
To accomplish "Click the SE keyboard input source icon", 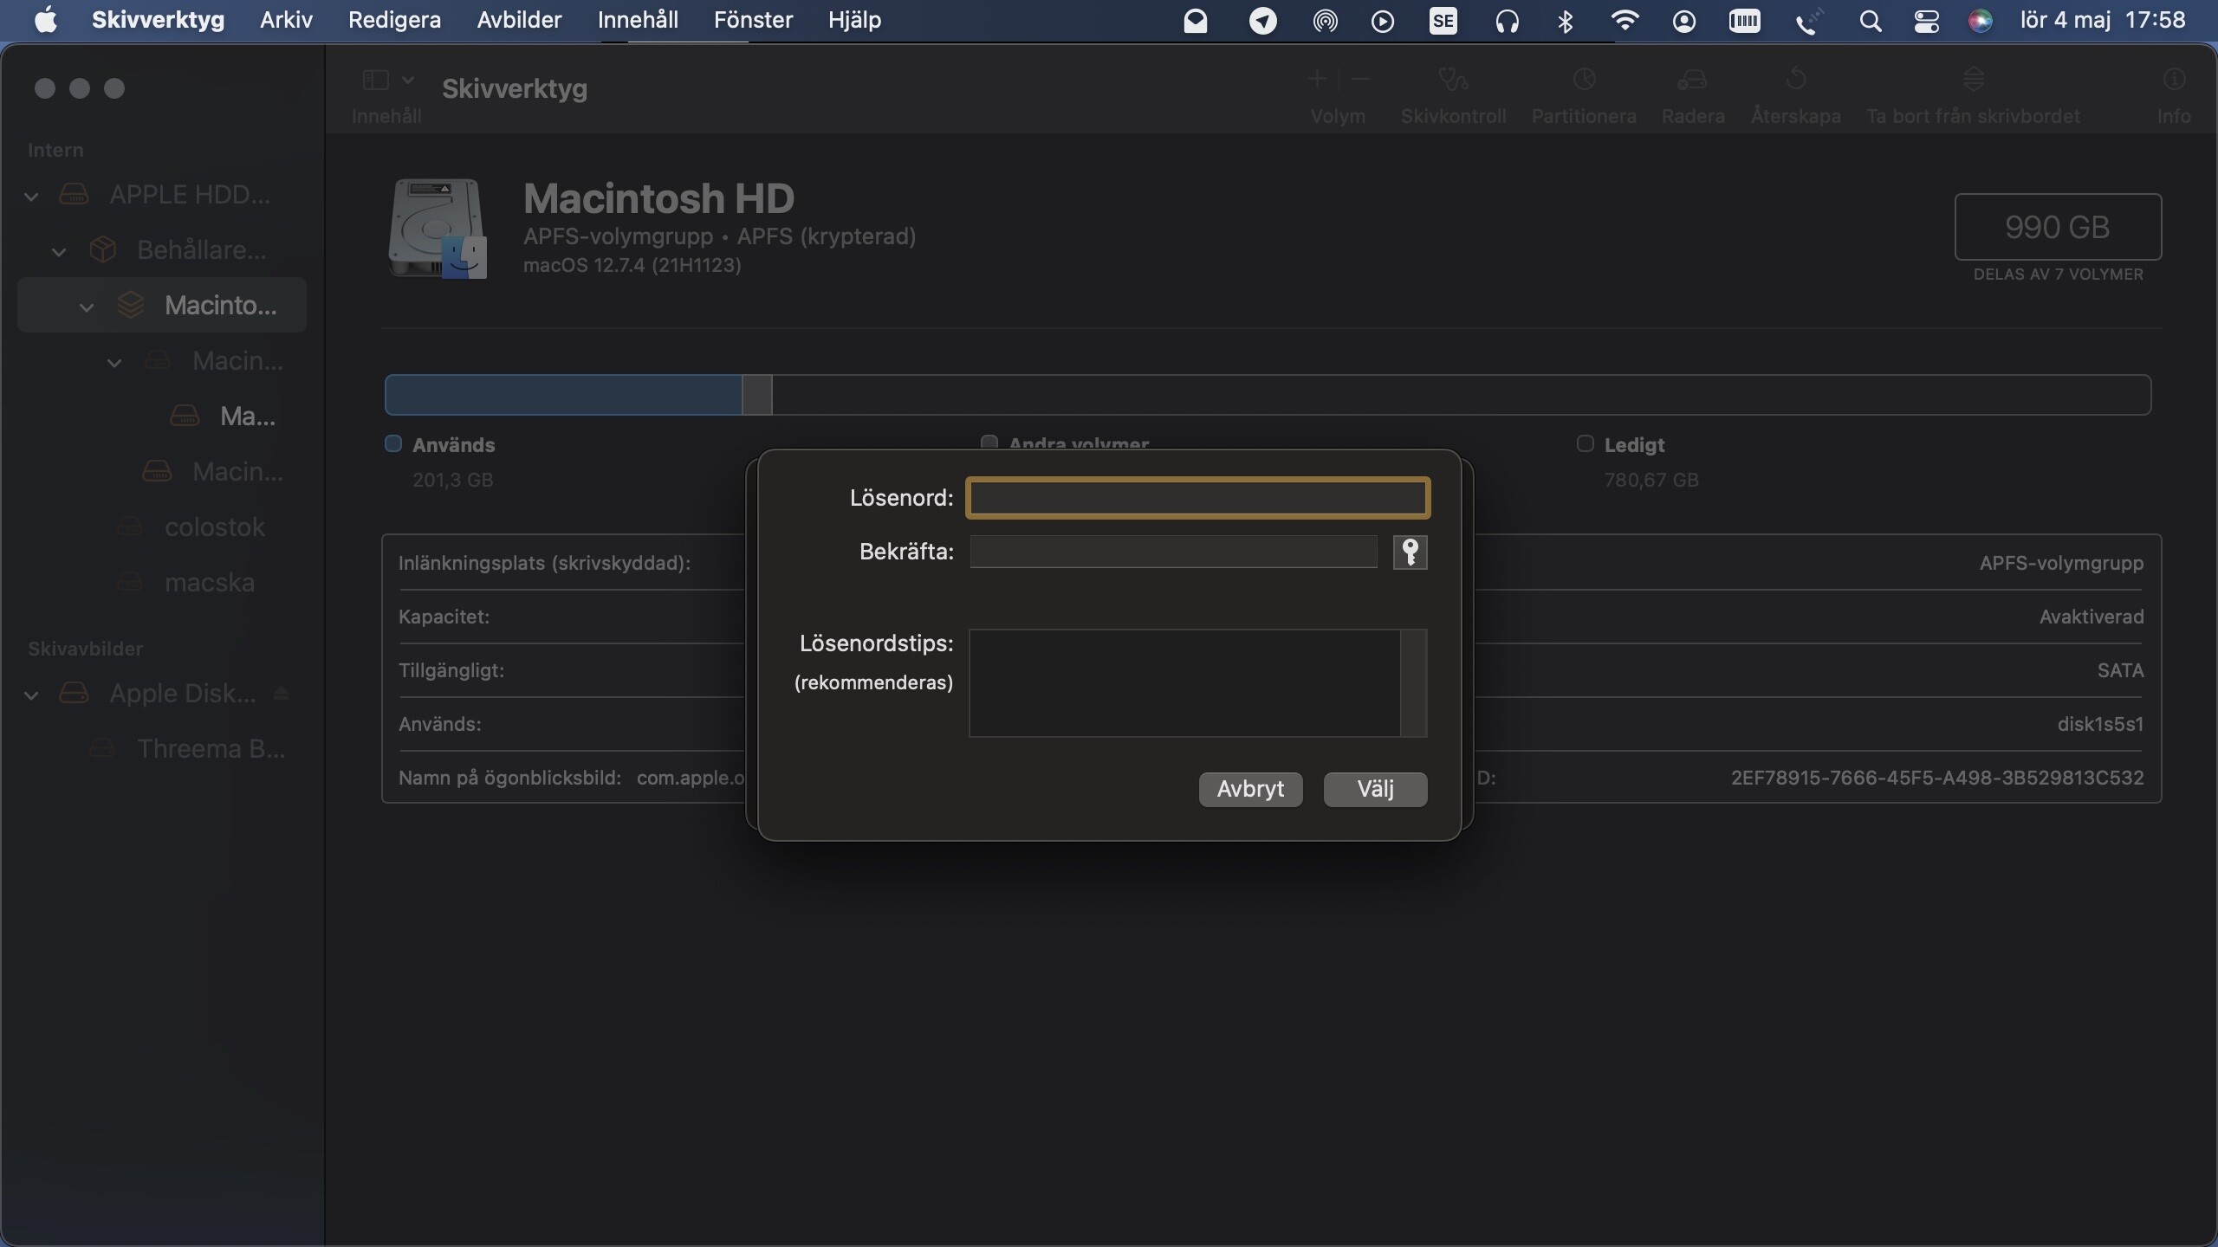I will pyautogui.click(x=1443, y=21).
